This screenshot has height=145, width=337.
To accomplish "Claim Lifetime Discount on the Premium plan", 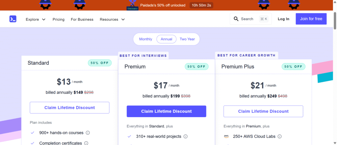I will (166, 111).
